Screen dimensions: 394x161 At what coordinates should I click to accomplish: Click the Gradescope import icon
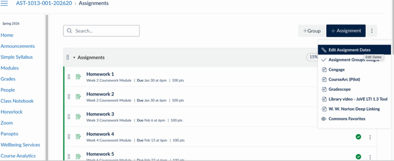pyautogui.click(x=324, y=89)
